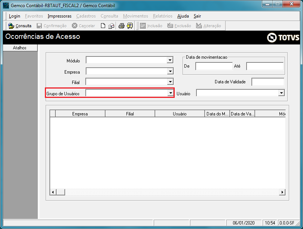Click the Data de Validade input field
The width and height of the screenshot is (303, 229).
(268, 82)
